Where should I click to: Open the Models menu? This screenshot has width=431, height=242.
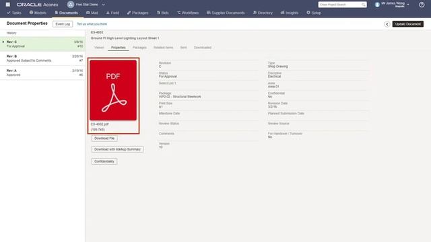point(38,13)
